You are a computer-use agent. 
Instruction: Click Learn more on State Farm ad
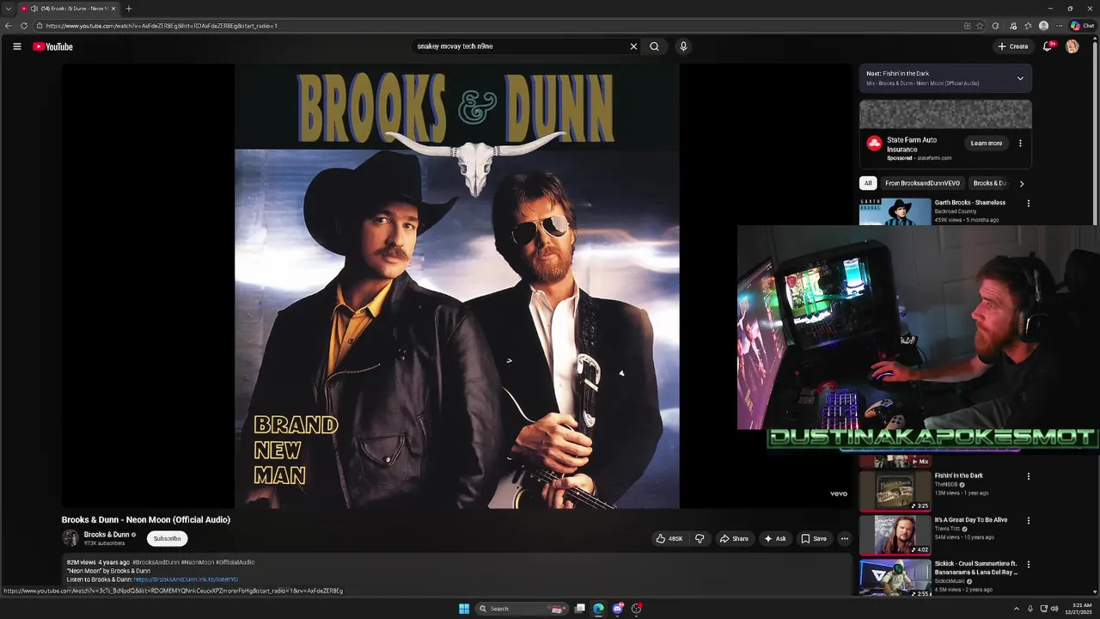click(x=987, y=144)
